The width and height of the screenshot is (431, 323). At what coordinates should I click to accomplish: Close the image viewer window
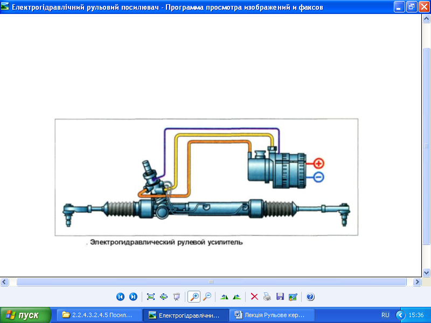point(424,7)
